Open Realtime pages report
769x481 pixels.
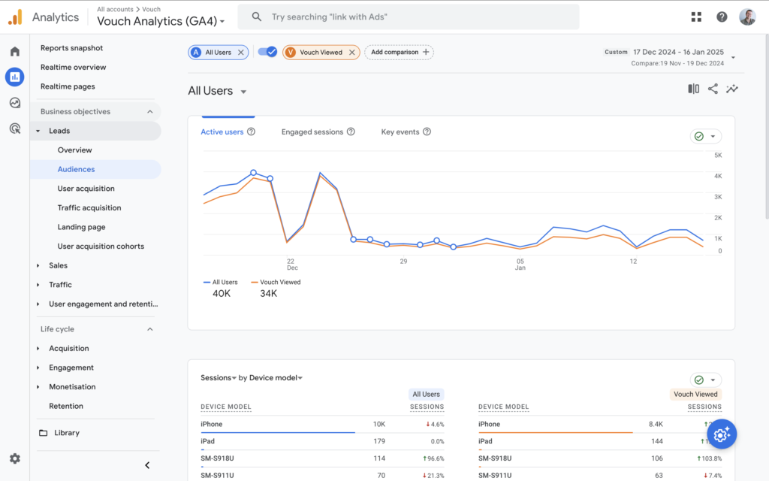click(68, 86)
